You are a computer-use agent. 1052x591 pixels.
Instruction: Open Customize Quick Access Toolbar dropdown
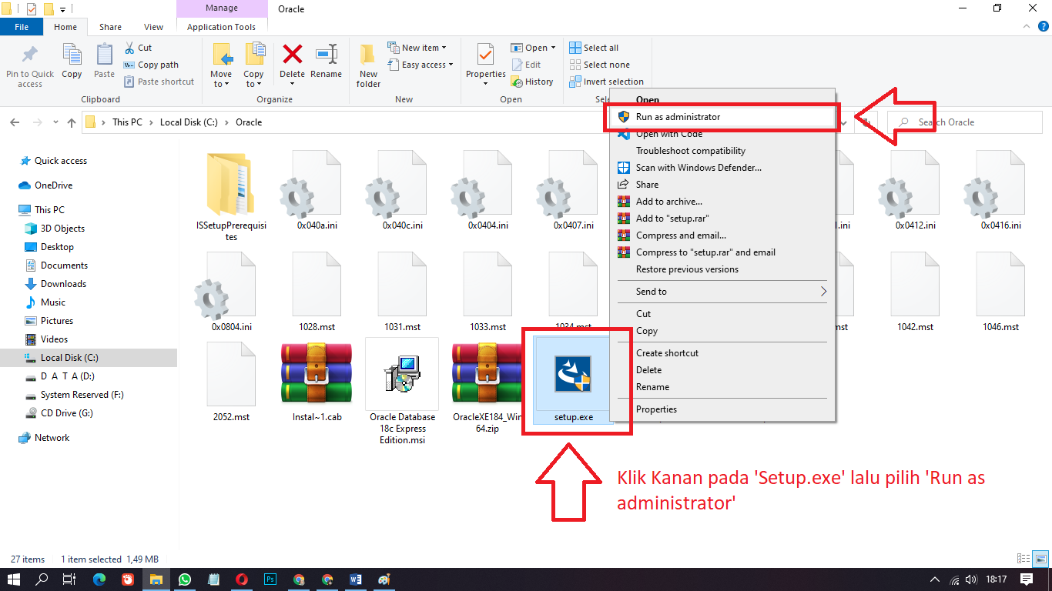point(62,10)
